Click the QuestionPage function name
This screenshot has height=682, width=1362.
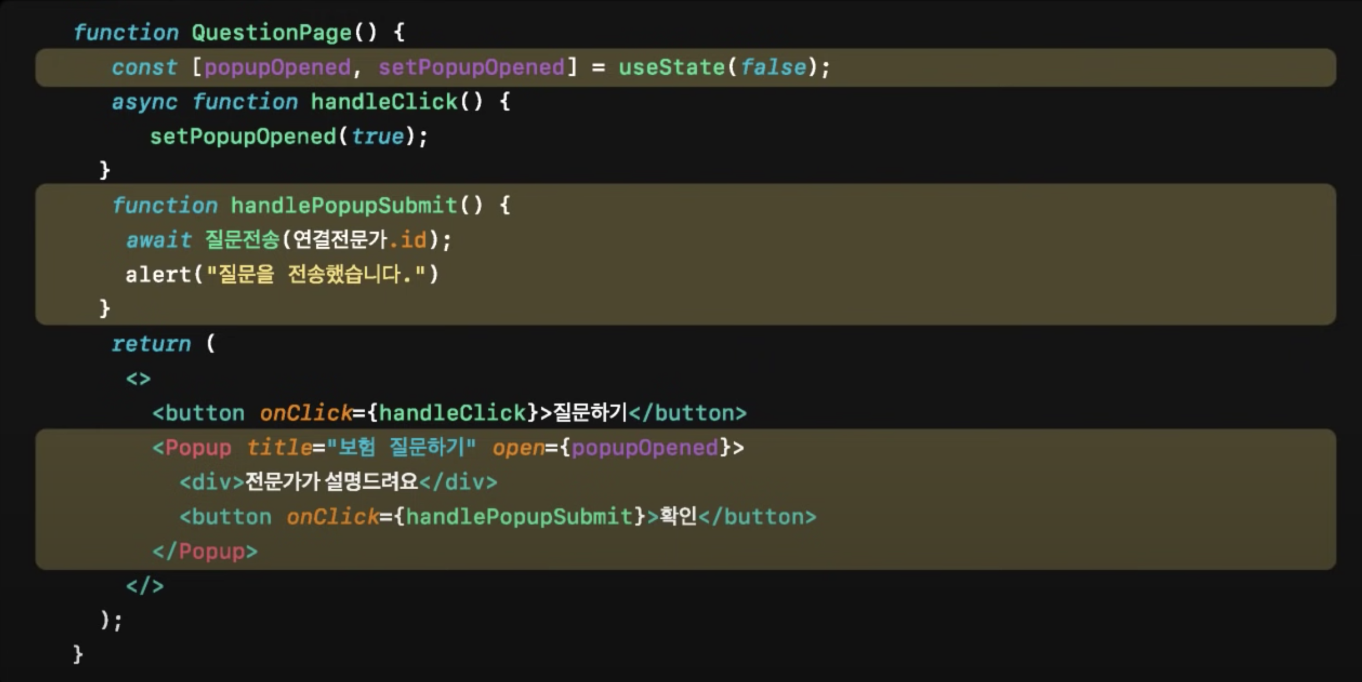coord(271,32)
